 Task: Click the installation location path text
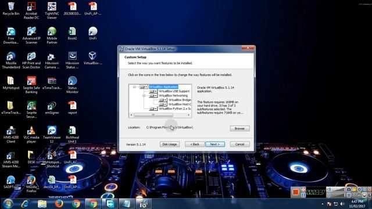[x=170, y=128]
